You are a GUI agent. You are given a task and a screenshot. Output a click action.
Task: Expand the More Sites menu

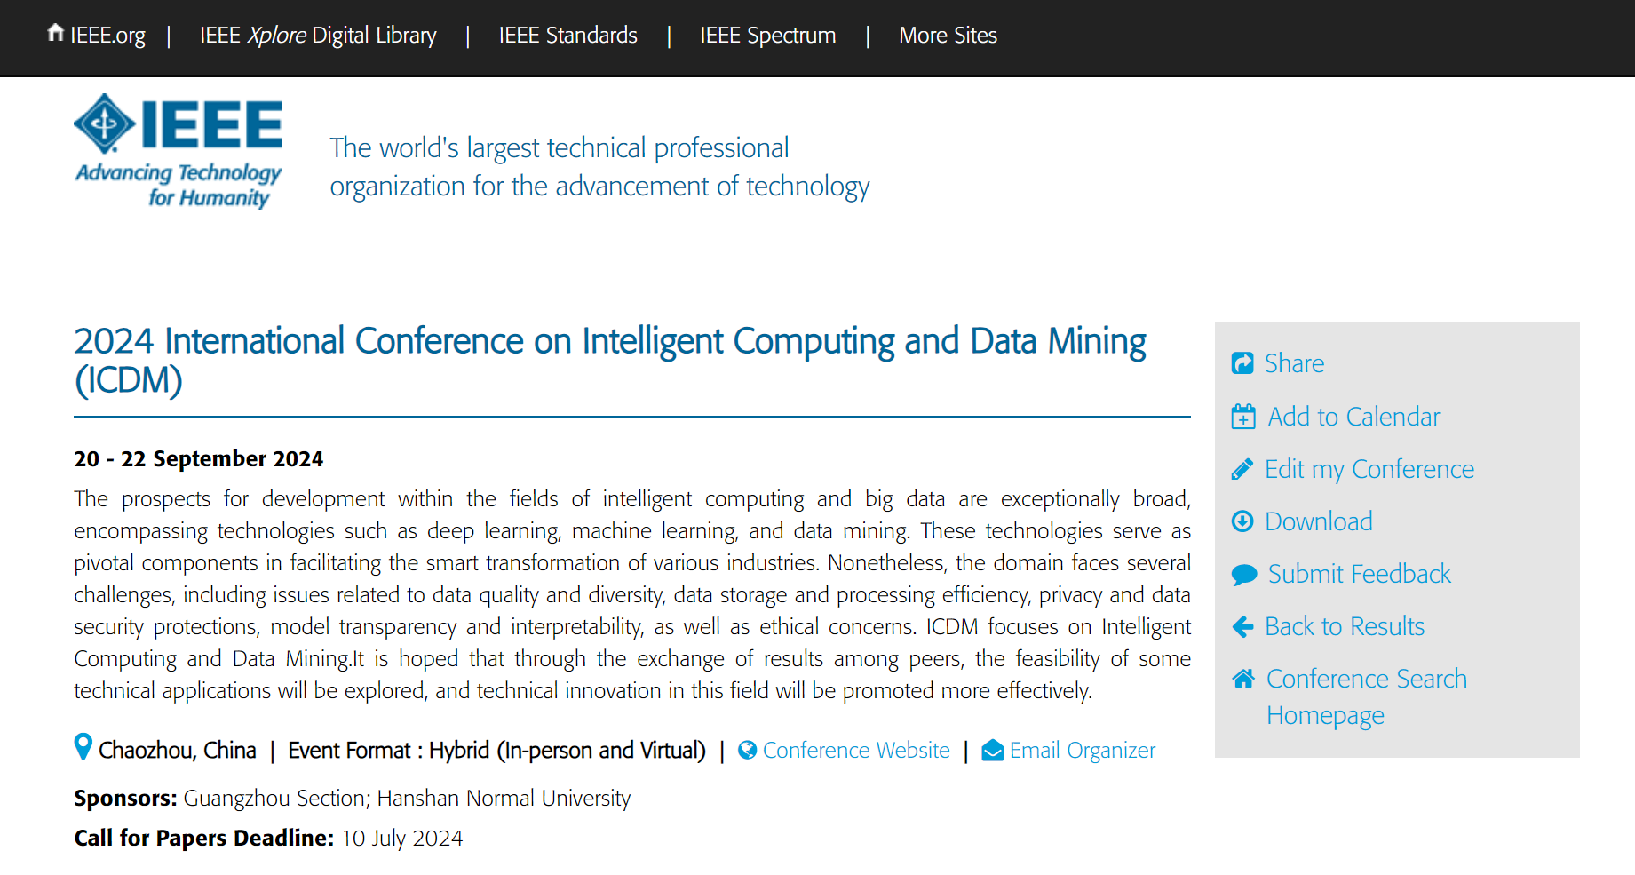(948, 36)
